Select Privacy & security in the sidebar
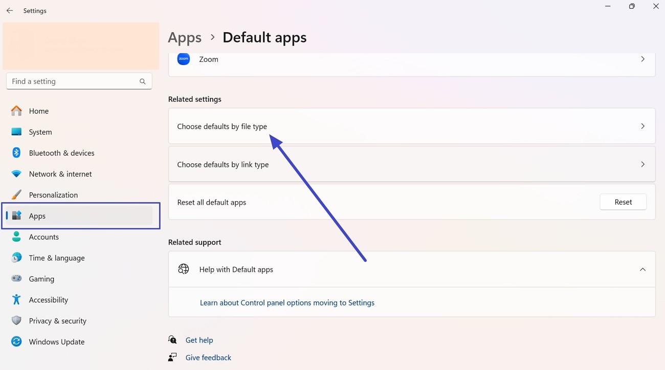This screenshot has height=370, width=665. (x=57, y=321)
